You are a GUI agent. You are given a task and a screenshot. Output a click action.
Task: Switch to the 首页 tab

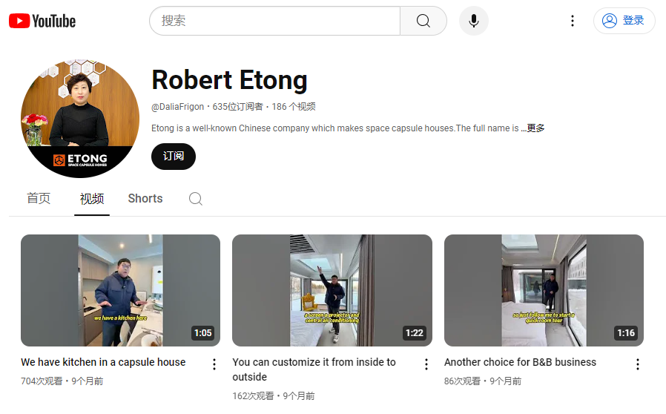click(39, 199)
